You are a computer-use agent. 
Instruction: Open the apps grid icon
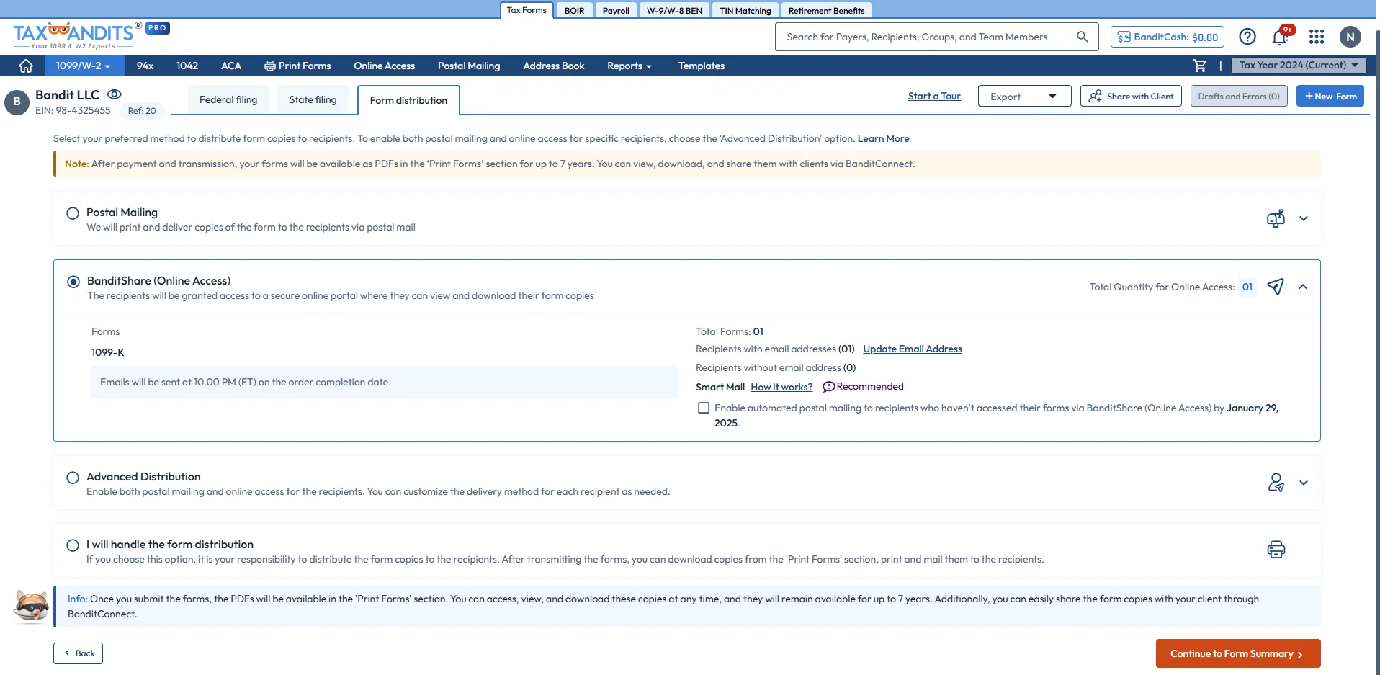coord(1317,37)
